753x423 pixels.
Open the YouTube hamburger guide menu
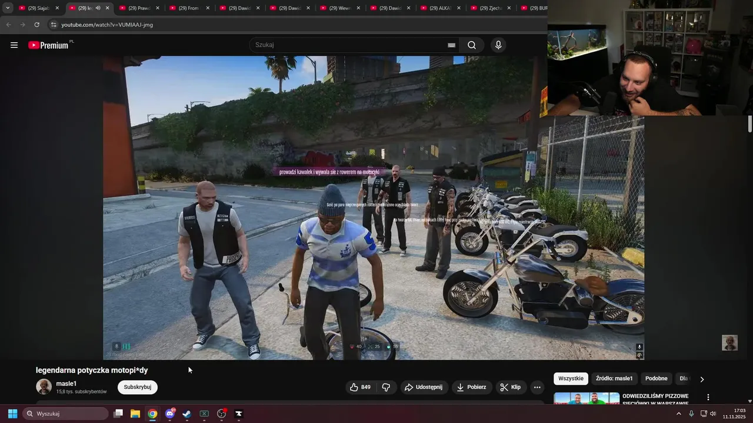[x=14, y=45]
